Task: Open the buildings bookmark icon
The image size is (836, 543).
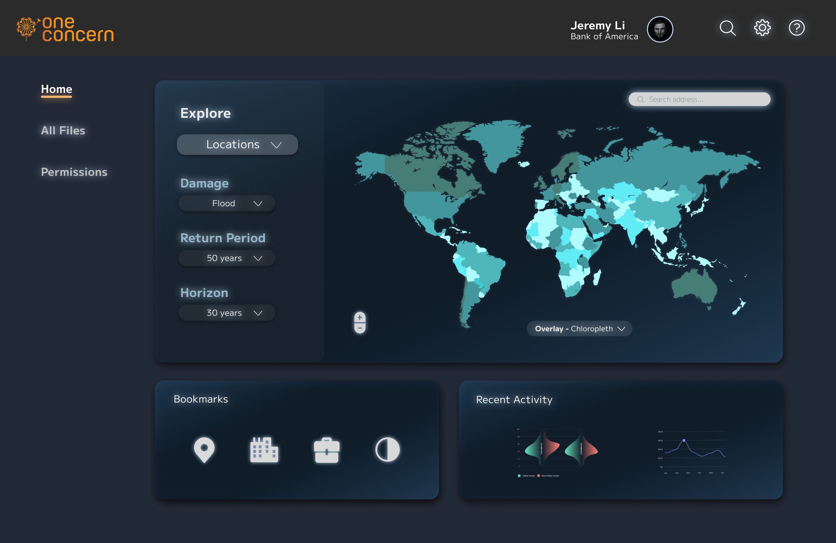Action: point(264,450)
